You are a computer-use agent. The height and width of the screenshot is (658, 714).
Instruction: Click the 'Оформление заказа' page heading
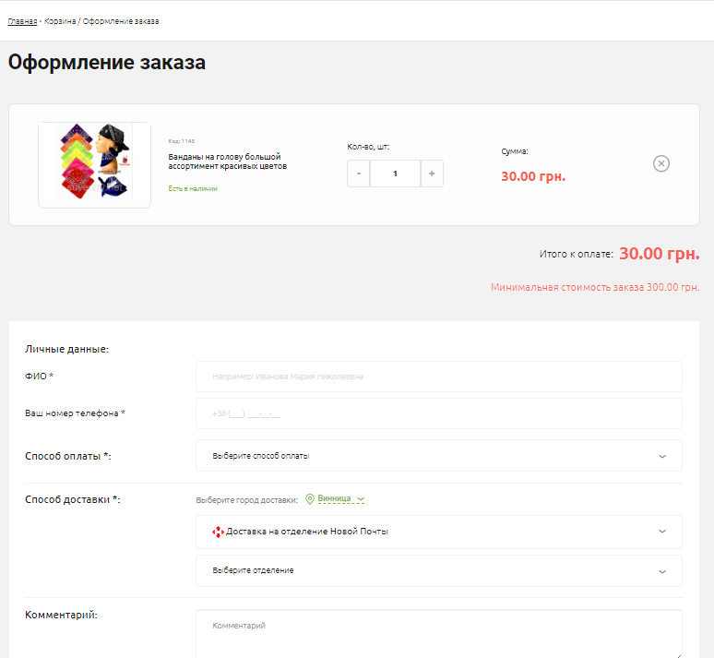[x=107, y=63]
